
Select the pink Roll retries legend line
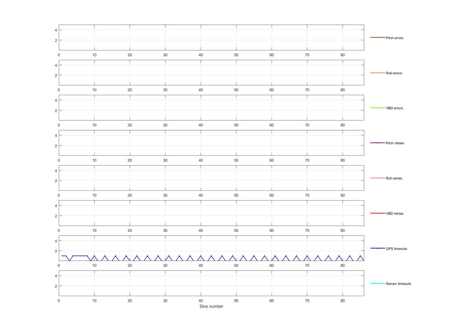(377, 178)
